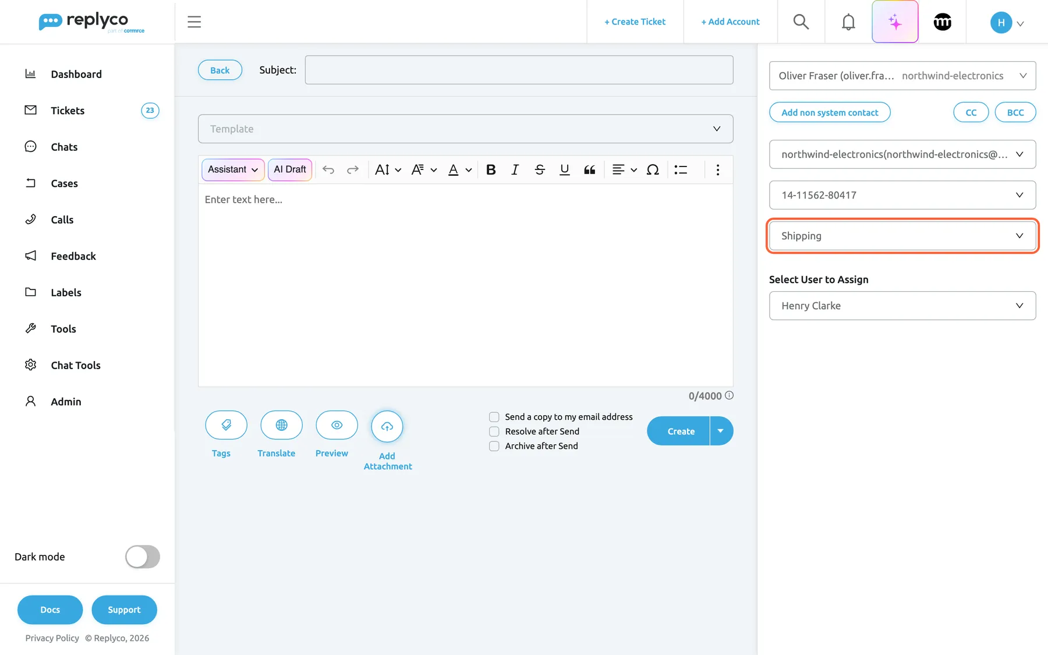This screenshot has width=1048, height=655.
Task: Insert special character omega icon
Action: (x=653, y=169)
